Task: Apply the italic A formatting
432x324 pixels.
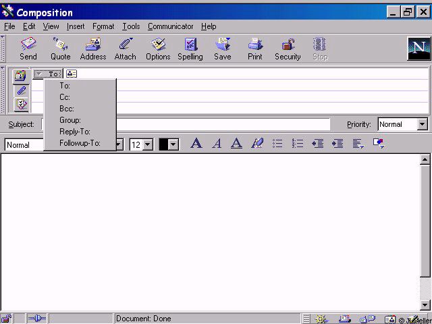Action: 217,143
